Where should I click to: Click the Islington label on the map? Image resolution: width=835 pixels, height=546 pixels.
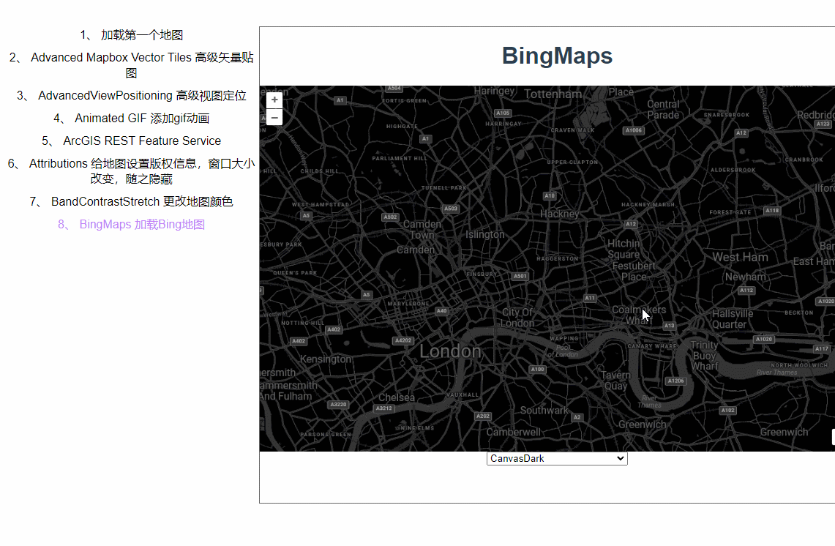485,234
